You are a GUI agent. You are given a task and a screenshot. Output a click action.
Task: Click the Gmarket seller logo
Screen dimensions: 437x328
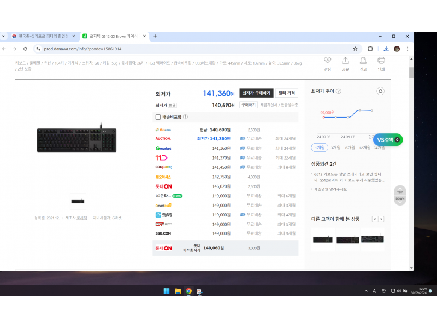tap(163, 148)
